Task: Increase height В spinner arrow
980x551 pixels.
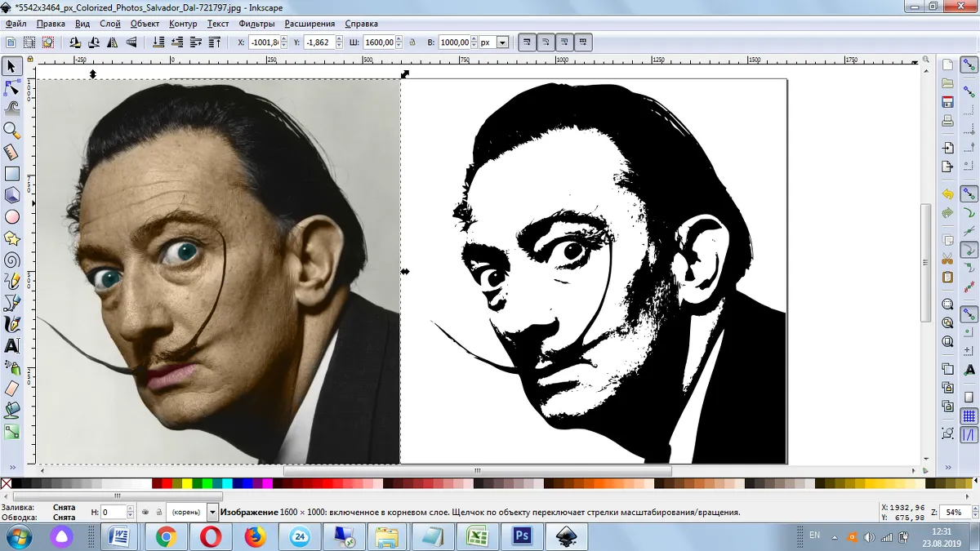Action: [474, 39]
